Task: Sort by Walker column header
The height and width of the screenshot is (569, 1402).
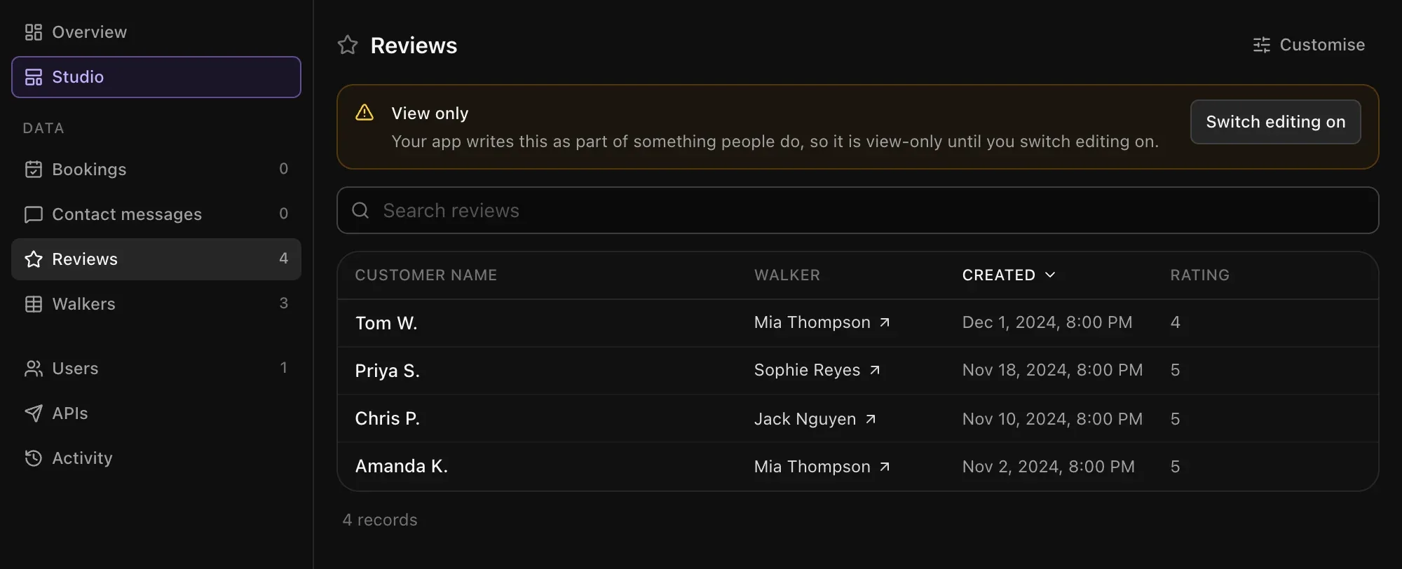Action: coord(787,275)
